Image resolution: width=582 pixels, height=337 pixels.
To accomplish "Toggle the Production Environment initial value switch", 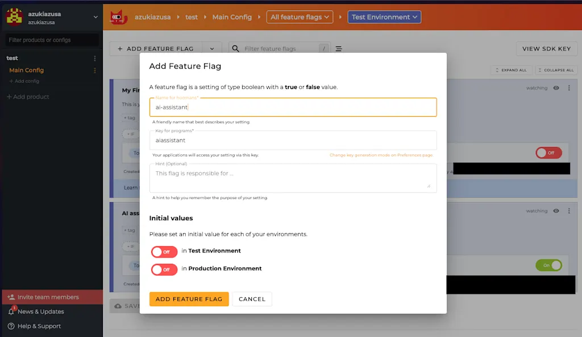I will click(164, 269).
